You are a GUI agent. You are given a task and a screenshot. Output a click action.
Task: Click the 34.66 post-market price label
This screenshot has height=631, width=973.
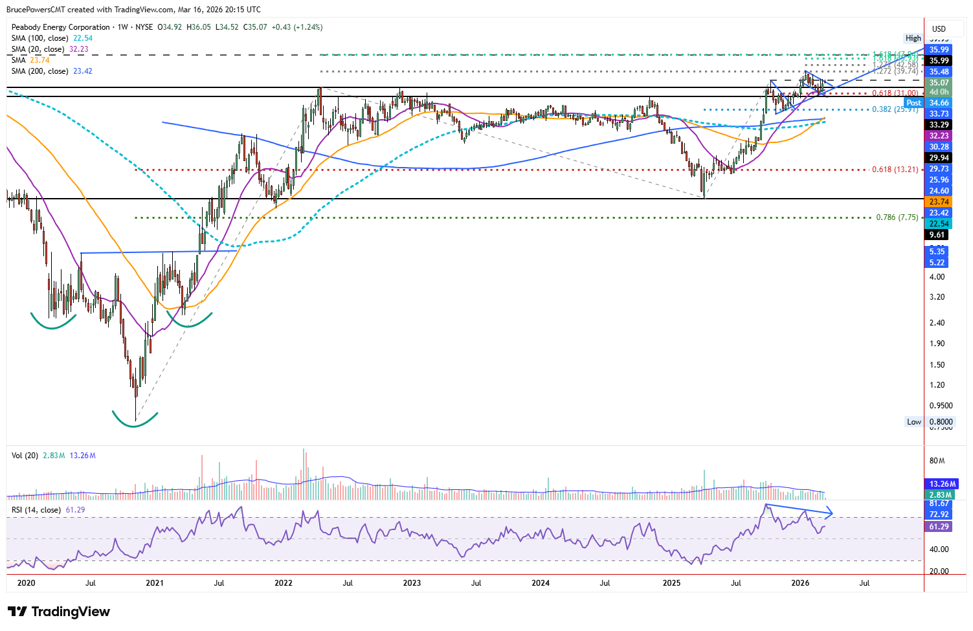click(x=939, y=103)
